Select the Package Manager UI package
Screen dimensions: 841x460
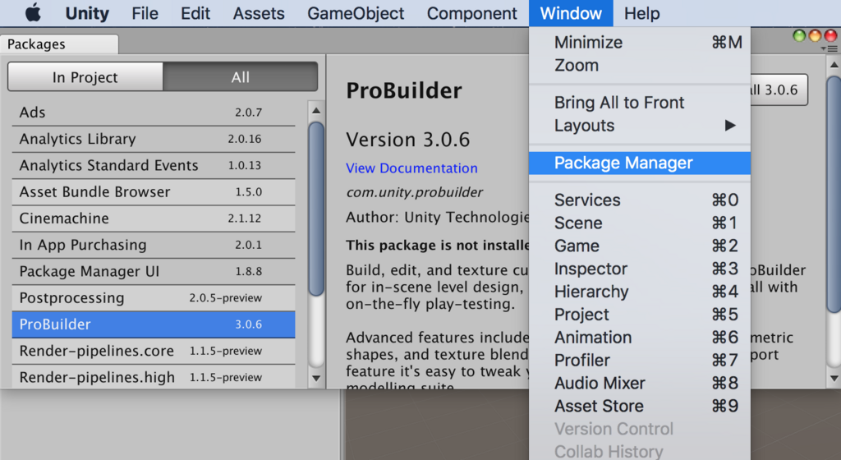(x=154, y=271)
